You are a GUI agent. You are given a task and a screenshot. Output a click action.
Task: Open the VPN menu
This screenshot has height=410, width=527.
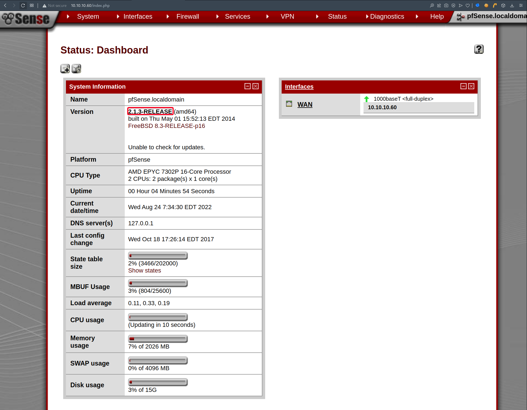(287, 16)
